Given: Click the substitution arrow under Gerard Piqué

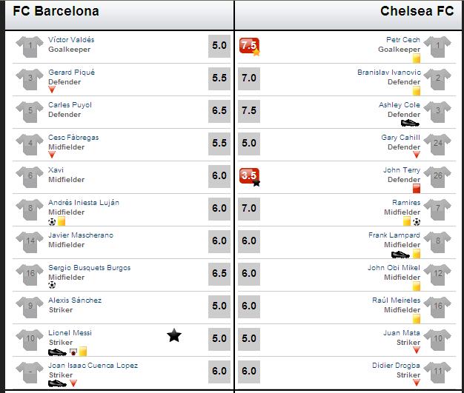Looking at the screenshot, I should pos(52,90).
